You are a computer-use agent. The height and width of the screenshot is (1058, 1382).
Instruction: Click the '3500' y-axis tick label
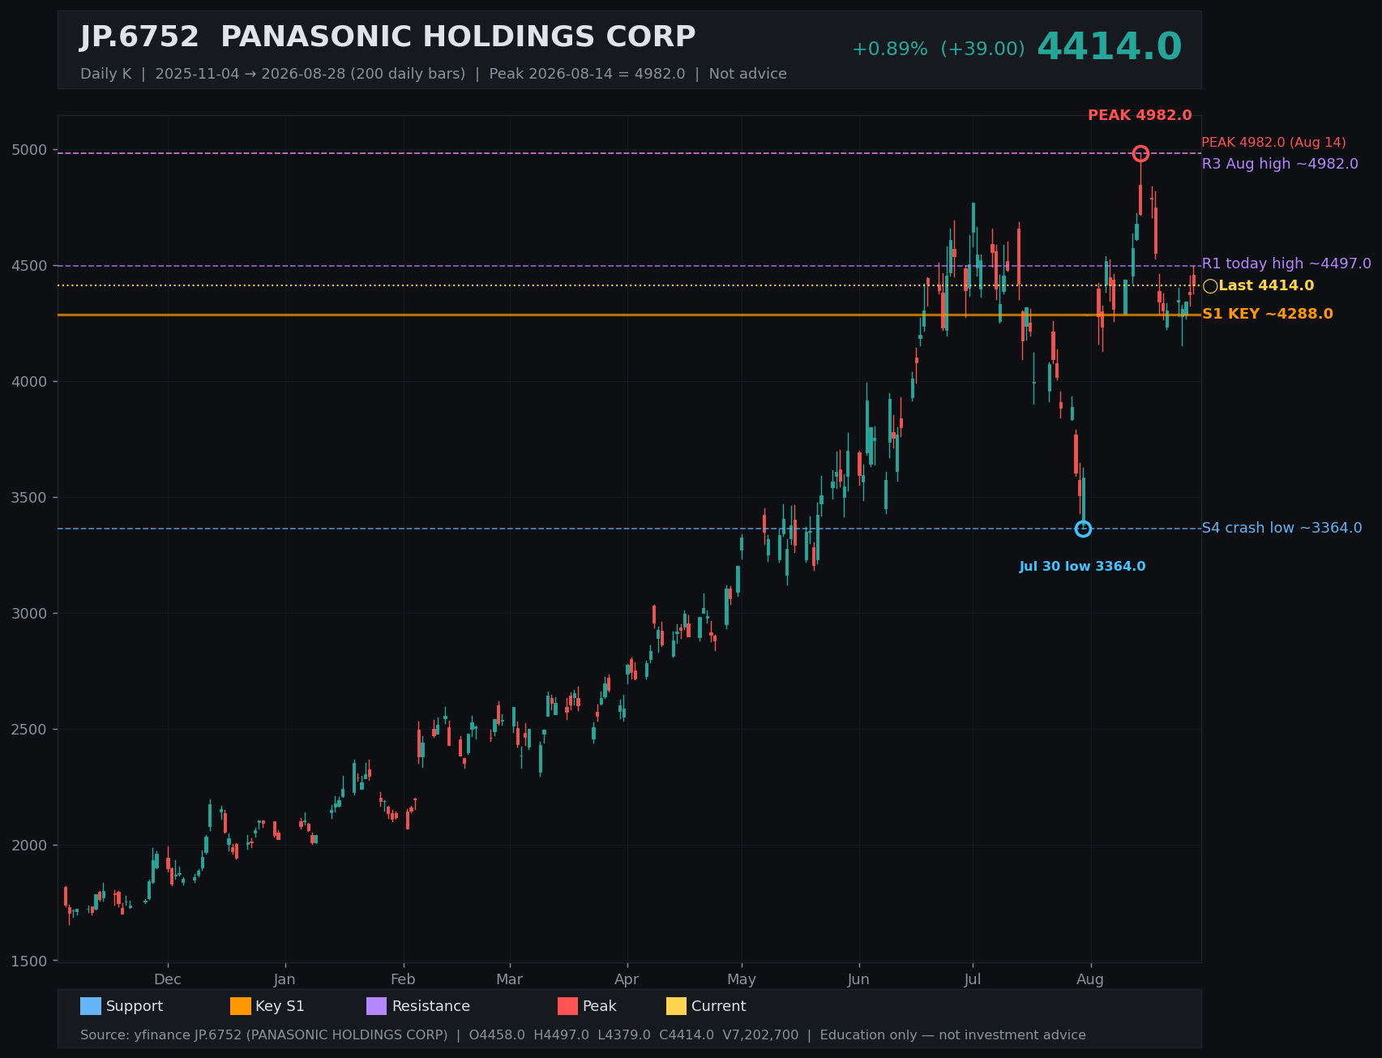coord(29,498)
